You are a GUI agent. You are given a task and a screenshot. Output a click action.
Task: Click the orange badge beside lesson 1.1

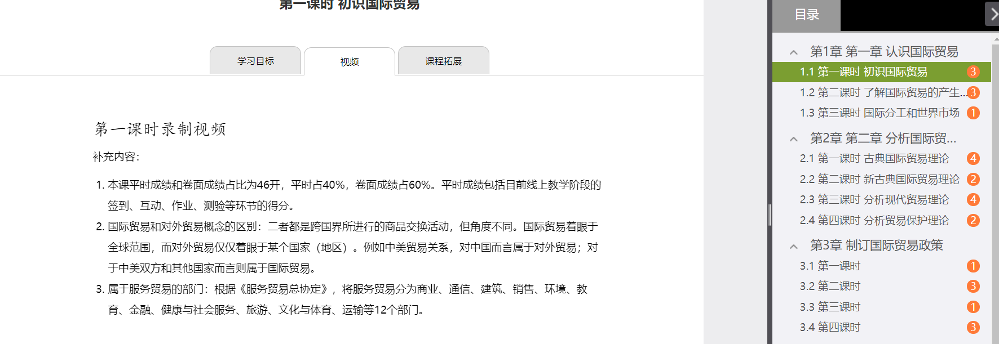[973, 72]
